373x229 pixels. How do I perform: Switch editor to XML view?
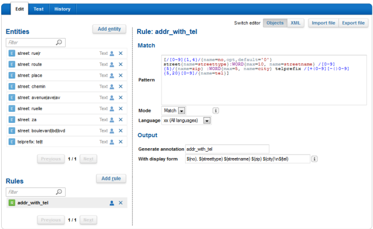[x=295, y=23]
